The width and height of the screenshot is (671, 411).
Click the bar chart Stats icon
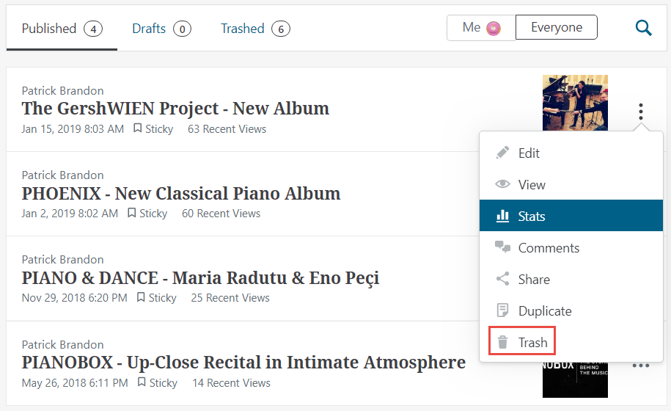point(502,216)
